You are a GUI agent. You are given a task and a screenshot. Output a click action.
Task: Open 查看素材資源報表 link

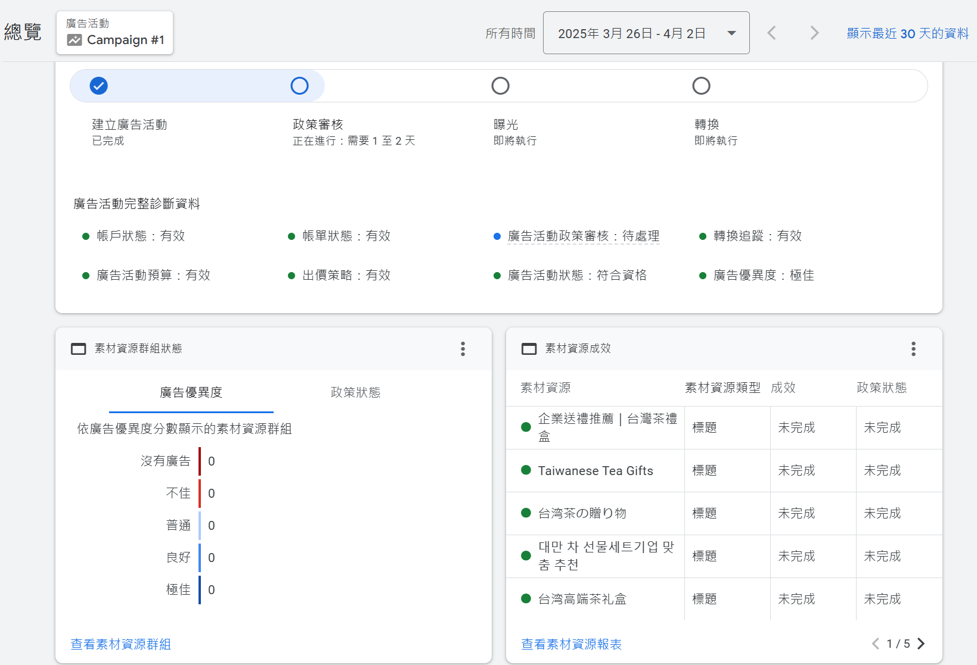(572, 644)
